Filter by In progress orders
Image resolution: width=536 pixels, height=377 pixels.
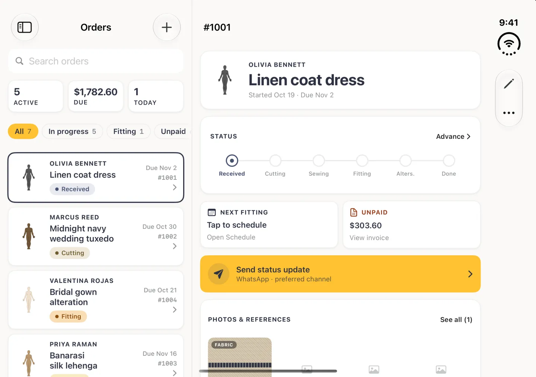(73, 131)
